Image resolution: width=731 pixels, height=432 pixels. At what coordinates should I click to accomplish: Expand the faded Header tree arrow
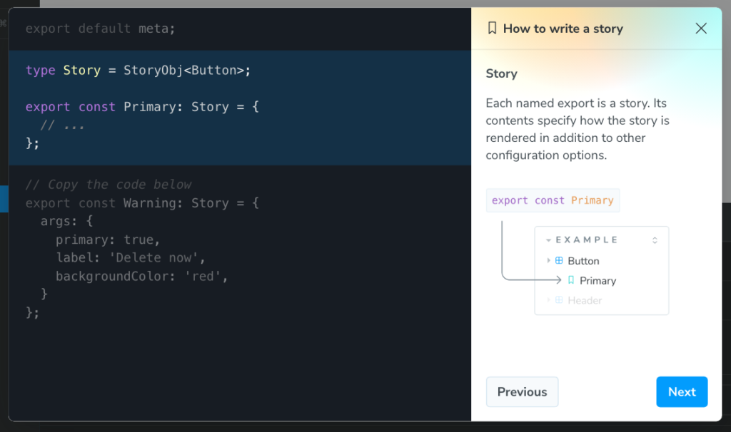point(548,300)
